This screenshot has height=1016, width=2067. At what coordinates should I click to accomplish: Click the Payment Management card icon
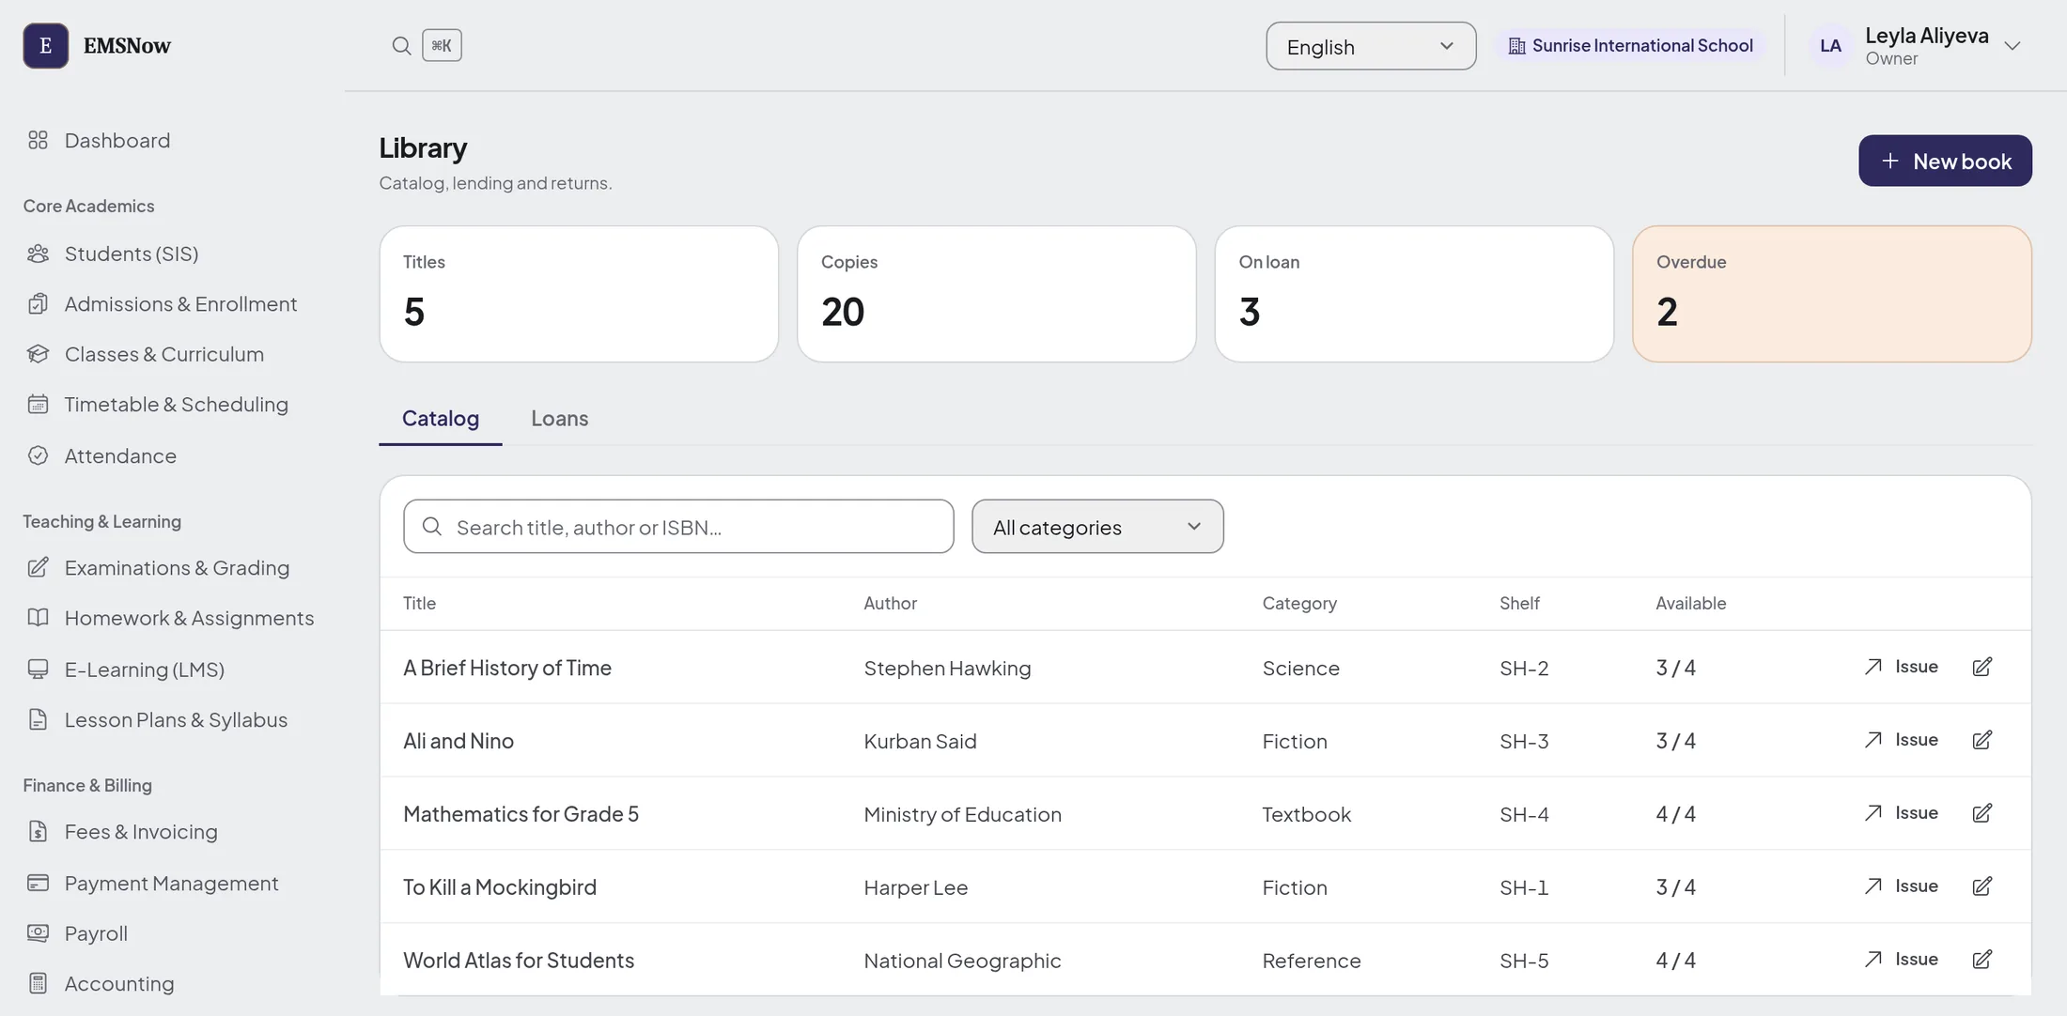38,883
